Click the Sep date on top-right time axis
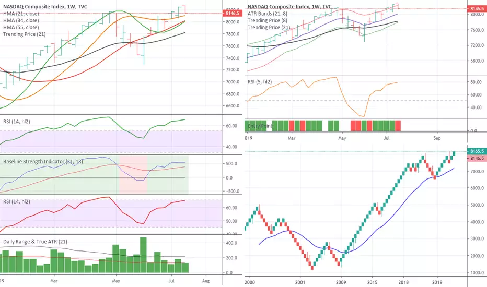The width and height of the screenshot is (487, 287). click(x=437, y=138)
